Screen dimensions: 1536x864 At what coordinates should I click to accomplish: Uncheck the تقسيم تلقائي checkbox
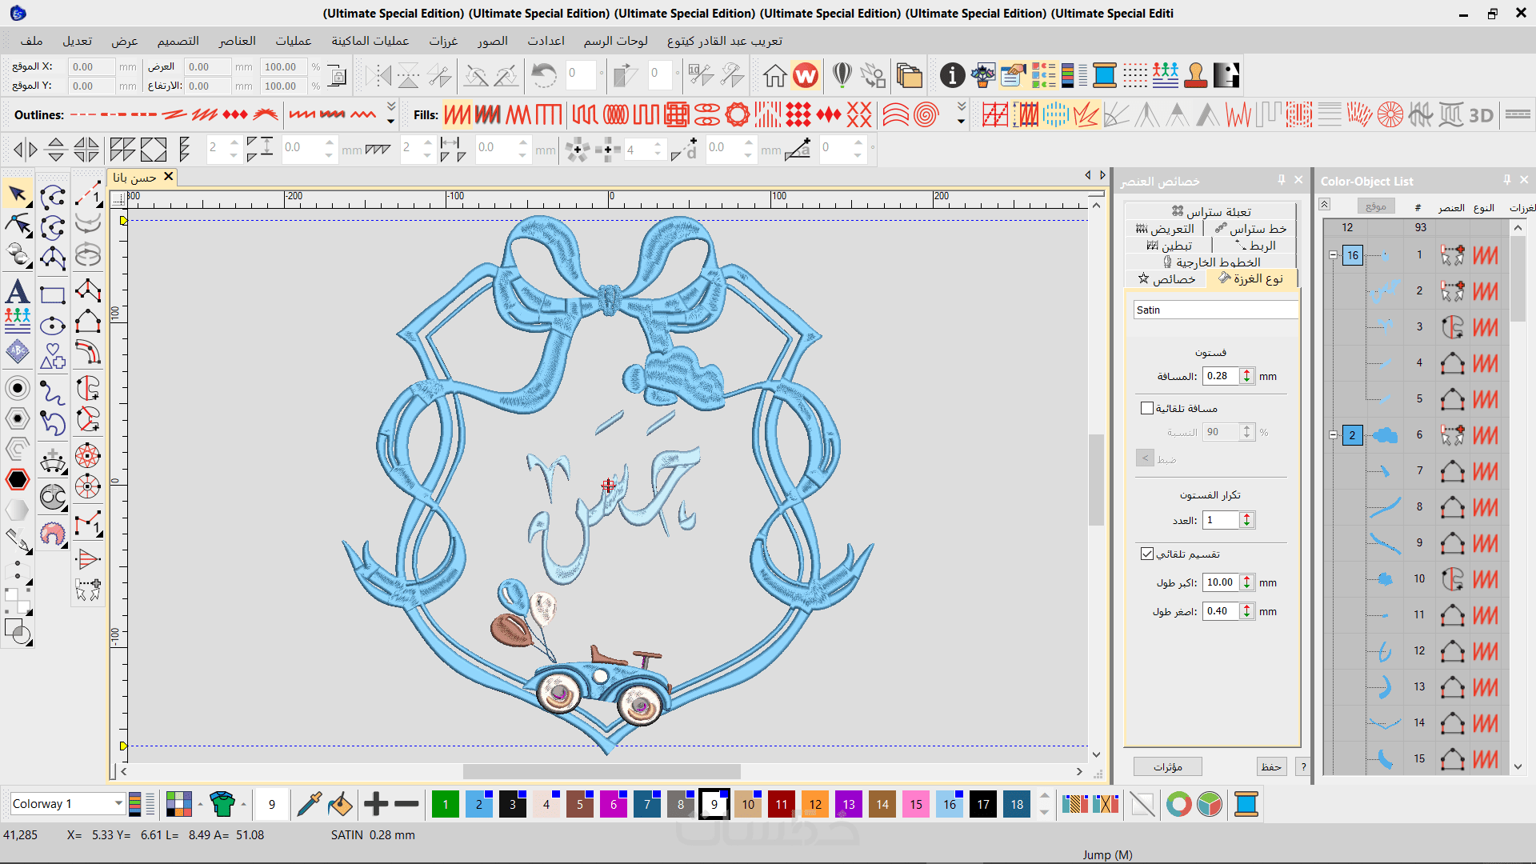coord(1147,554)
